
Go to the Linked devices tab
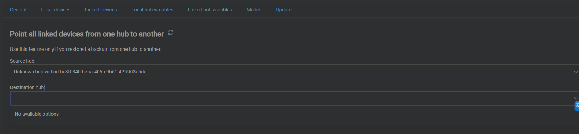101,10
